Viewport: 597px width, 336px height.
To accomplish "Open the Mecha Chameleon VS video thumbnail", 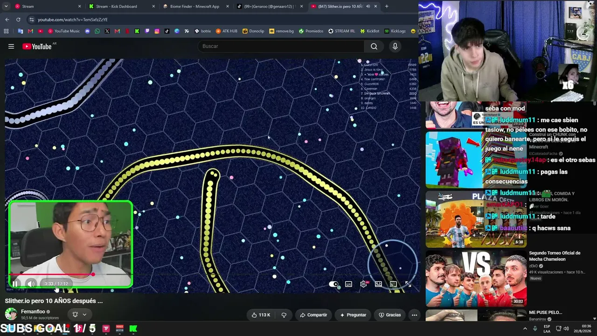I will 476,279.
